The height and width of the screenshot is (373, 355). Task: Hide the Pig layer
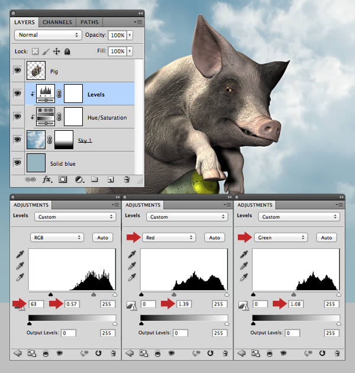click(17, 70)
